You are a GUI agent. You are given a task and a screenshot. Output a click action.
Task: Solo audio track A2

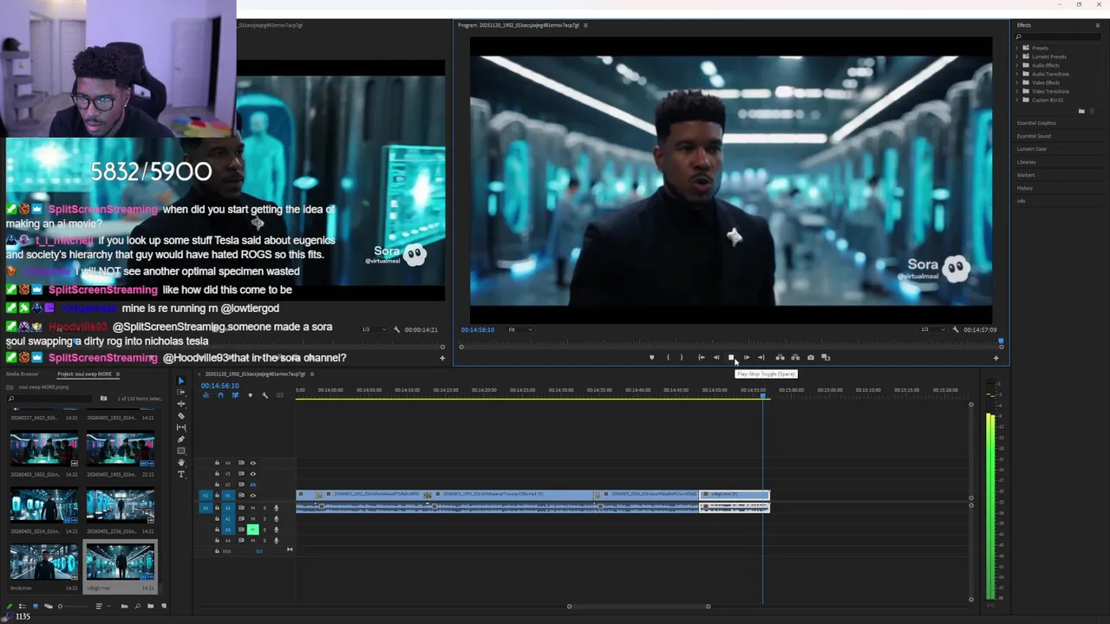264,519
